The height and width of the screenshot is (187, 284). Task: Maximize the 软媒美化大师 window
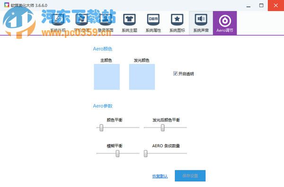(x=261, y=5)
